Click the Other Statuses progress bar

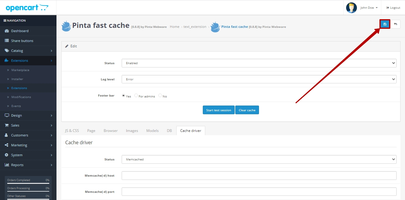click(28, 199)
